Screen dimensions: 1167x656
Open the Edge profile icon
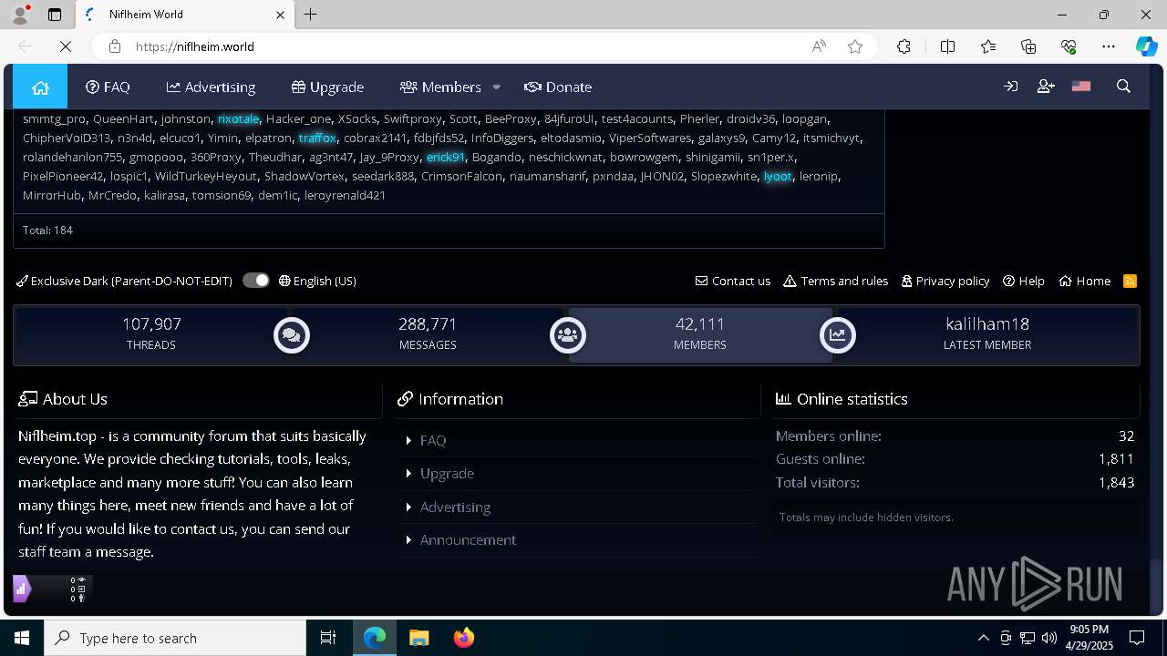pos(19,15)
